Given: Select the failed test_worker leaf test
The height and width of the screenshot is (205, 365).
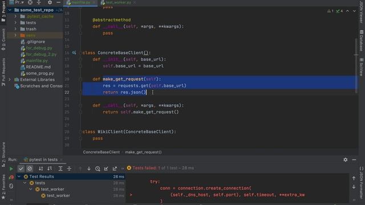Looking at the screenshot, I should pyautogui.click(x=58, y=195).
